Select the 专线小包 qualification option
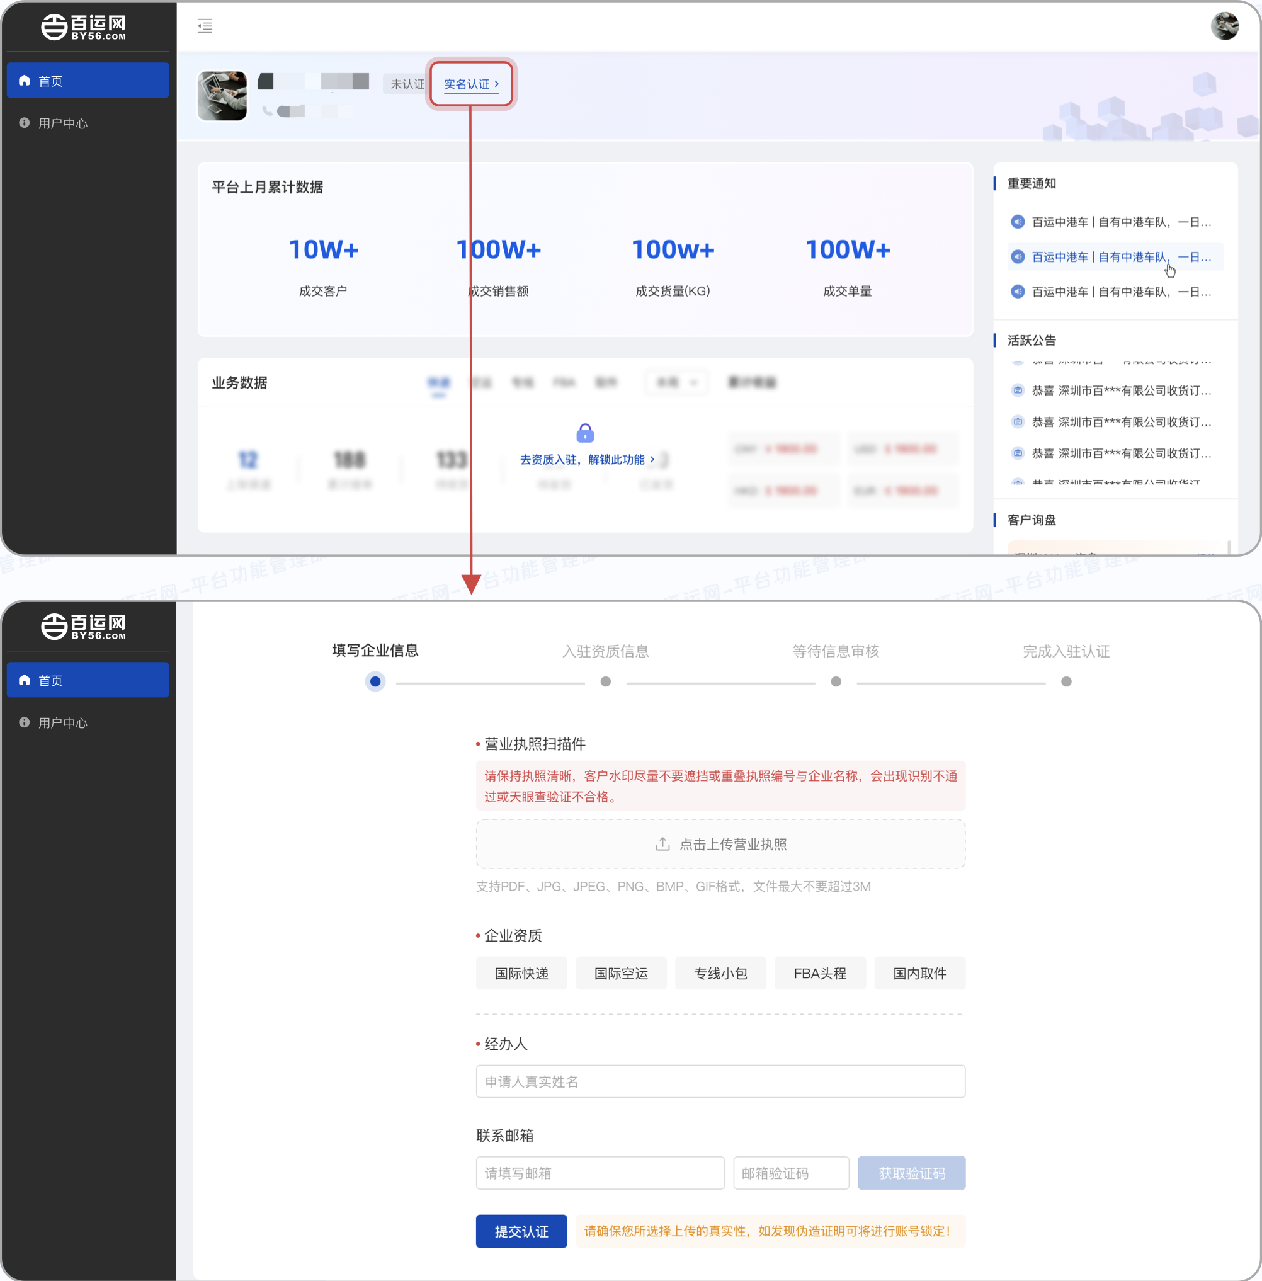This screenshot has height=1281, width=1262. pyautogui.click(x=720, y=973)
